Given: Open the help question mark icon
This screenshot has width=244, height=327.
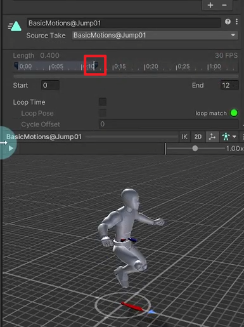Looking at the screenshot, I should (228, 22).
